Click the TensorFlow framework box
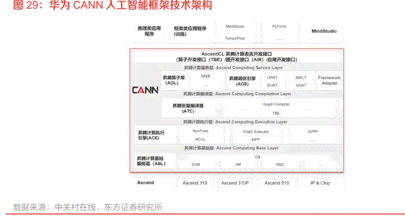The image size is (405, 216). [x=235, y=38]
